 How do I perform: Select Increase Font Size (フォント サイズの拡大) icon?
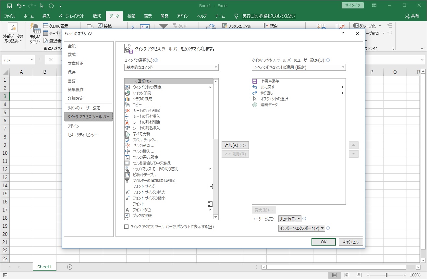[127, 192]
